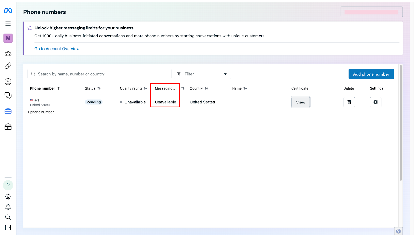Screen dimensions: 414x235
Task: Click the question mark help icon
Action: (8, 185)
